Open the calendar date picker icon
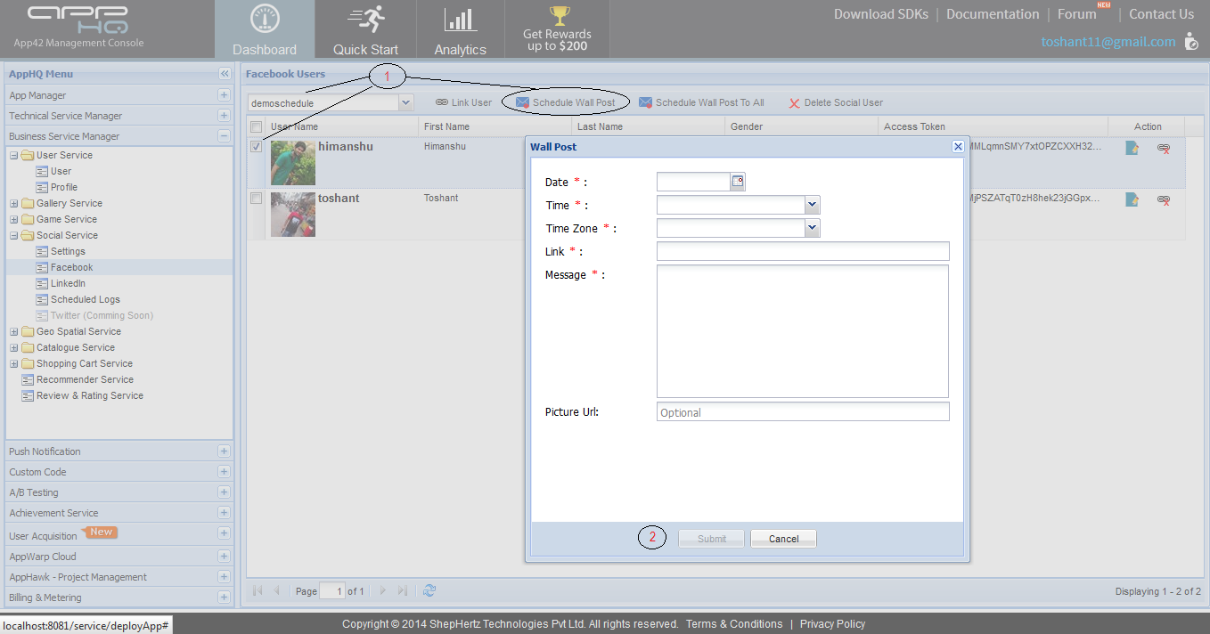Screen dimensions: 1210x634 pyautogui.click(x=738, y=182)
